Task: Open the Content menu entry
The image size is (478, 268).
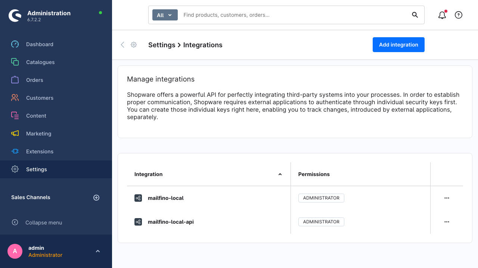Action: (56, 116)
